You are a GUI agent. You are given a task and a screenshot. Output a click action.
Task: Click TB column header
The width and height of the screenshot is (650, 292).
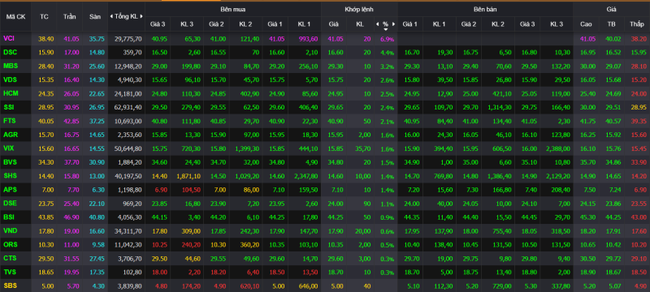611,24
